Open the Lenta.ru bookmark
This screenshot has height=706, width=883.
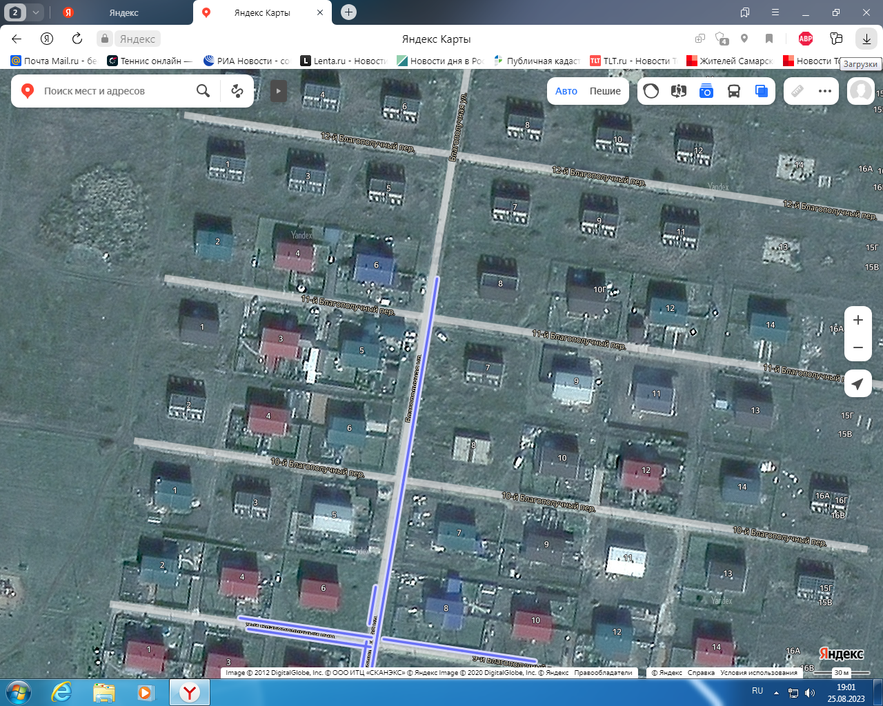[343, 61]
